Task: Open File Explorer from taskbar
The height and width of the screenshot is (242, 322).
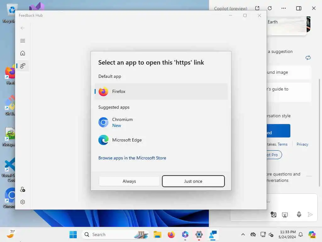Action: [158, 234]
